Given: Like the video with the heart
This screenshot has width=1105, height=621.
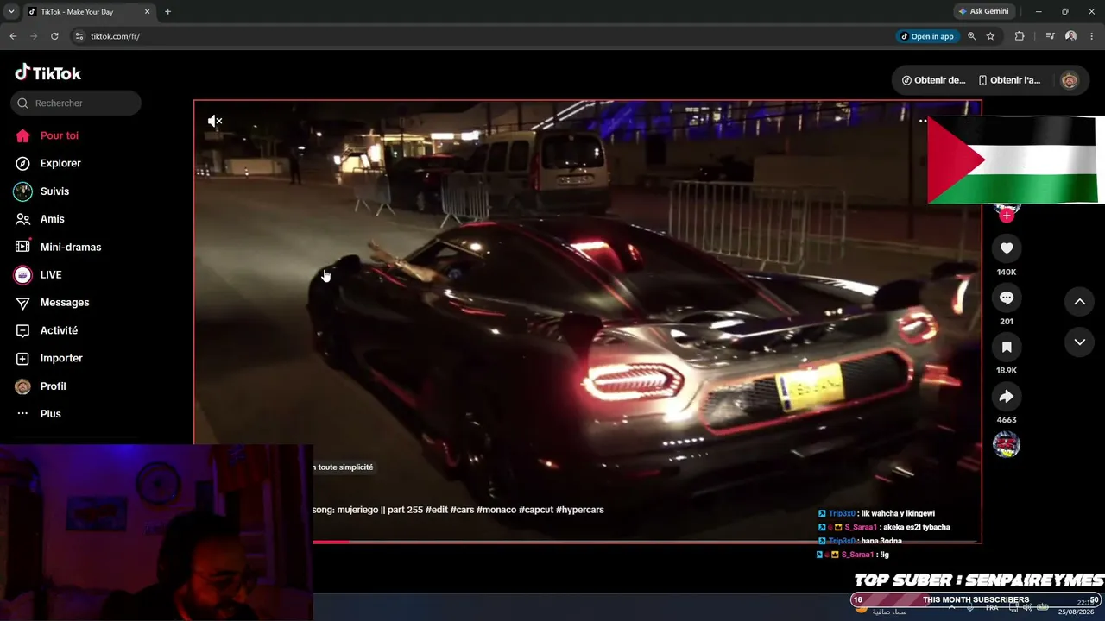Looking at the screenshot, I should (1007, 248).
